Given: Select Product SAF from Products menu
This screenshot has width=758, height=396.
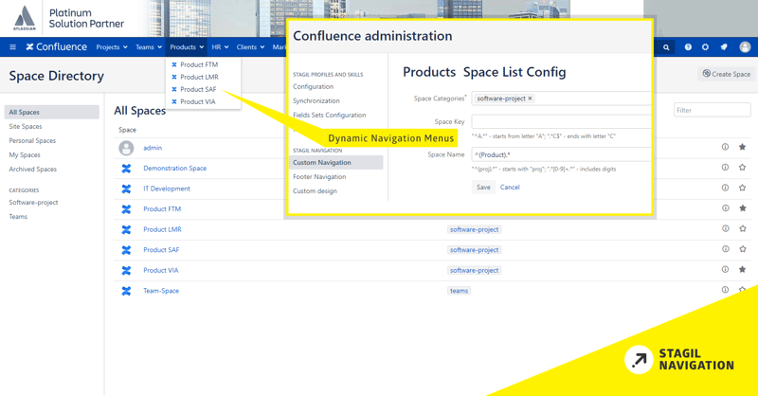Looking at the screenshot, I should tap(198, 89).
